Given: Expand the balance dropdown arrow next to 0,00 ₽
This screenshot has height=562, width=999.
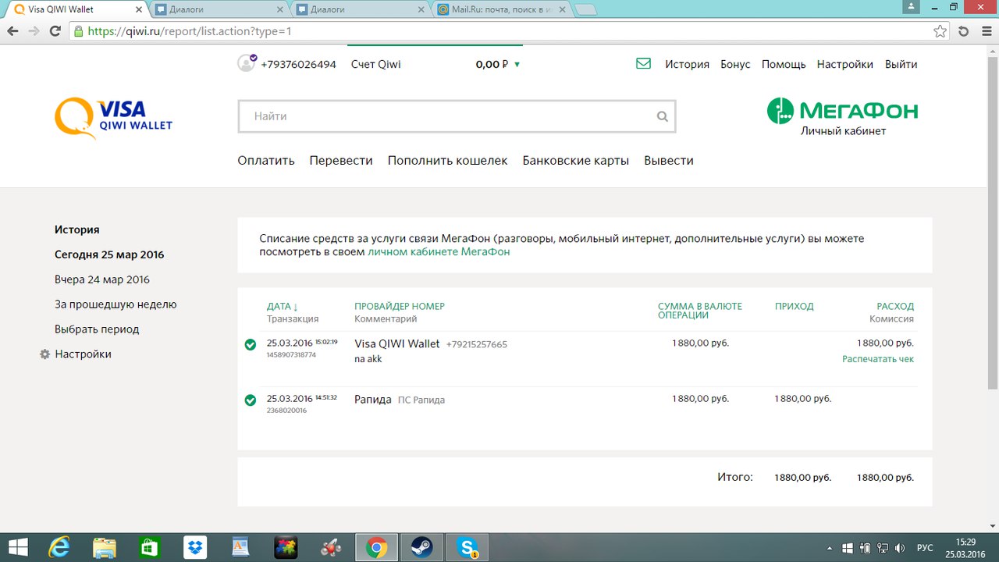Looking at the screenshot, I should [x=517, y=65].
